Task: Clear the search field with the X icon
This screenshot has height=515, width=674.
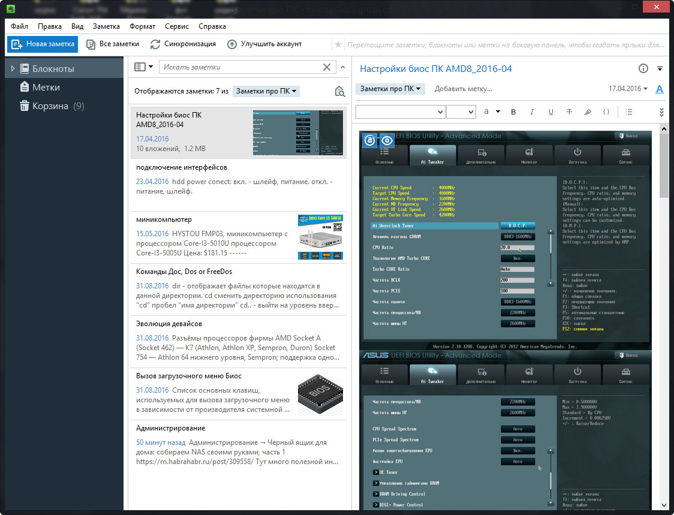Action: (327, 67)
